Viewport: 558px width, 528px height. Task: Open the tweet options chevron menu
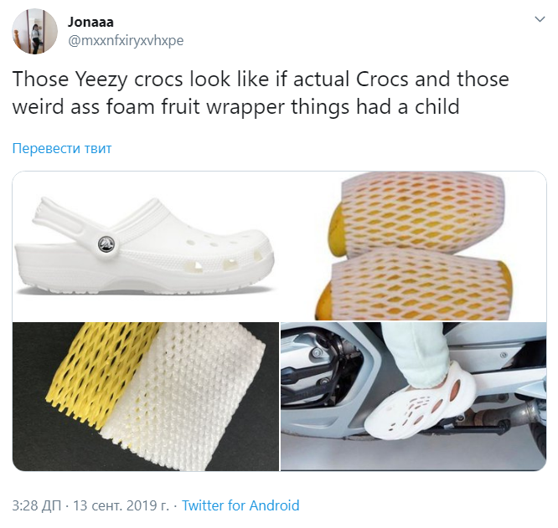point(540,19)
